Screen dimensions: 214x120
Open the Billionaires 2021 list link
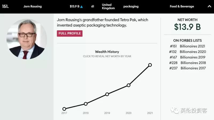[192, 46]
